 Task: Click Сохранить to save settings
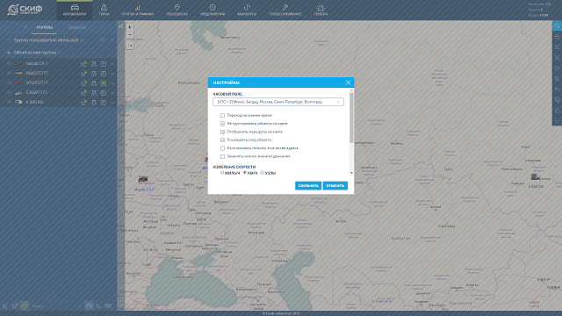(308, 185)
